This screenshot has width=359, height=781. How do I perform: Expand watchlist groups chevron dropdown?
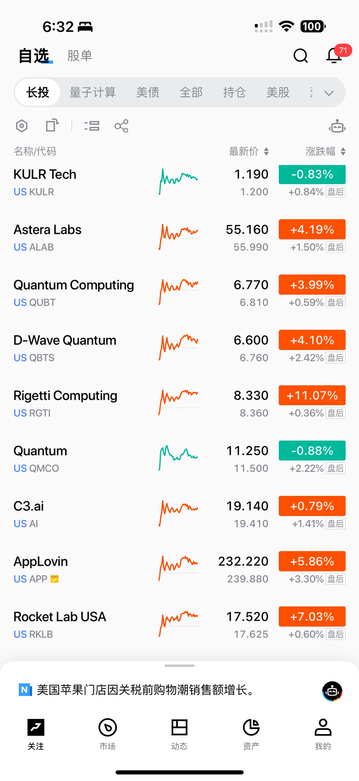tap(329, 93)
